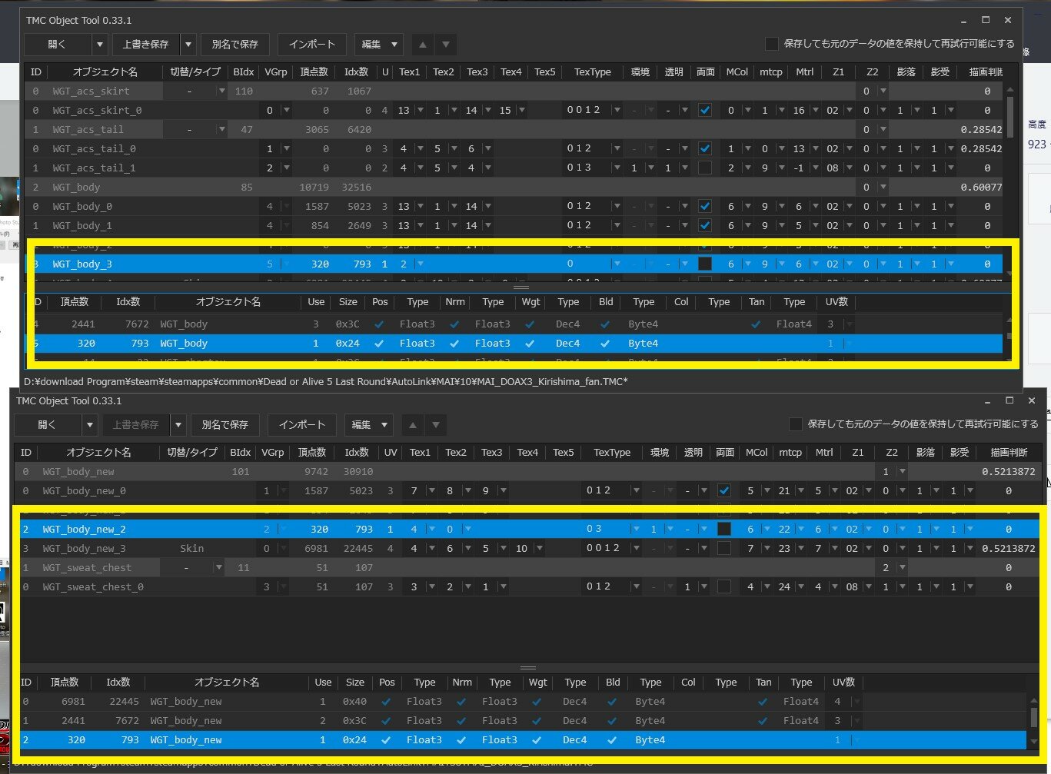This screenshot has height=774, width=1051.
Task: Open Z2 dropdown for WGT_body_new header row
Action: click(903, 472)
